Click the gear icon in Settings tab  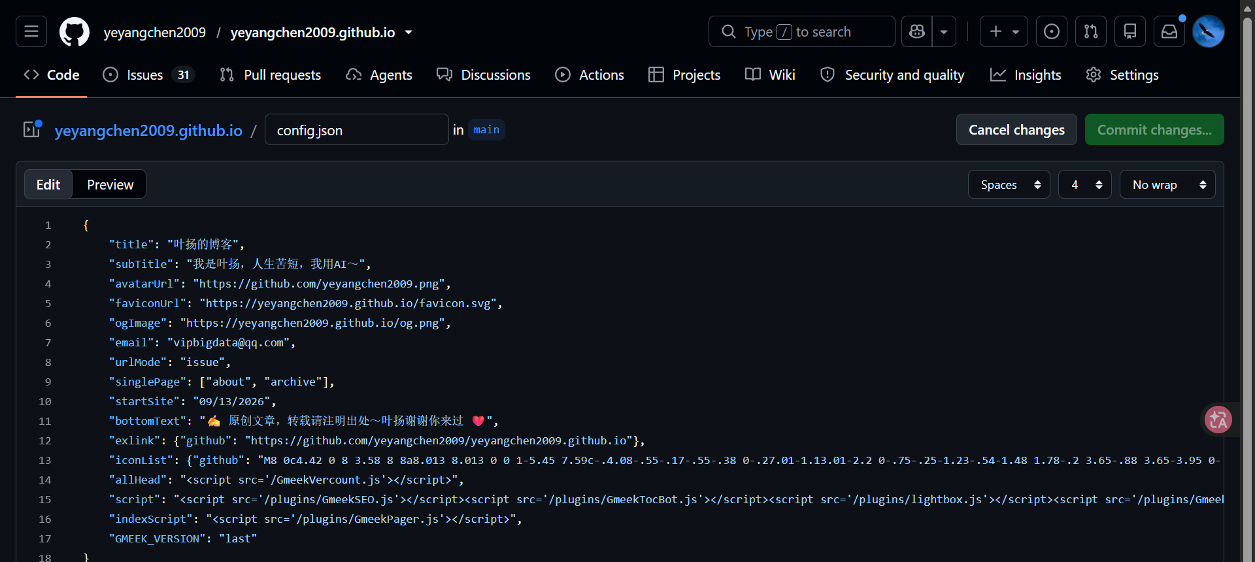(x=1094, y=74)
